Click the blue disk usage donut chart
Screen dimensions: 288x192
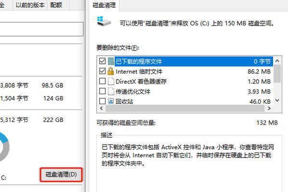(4, 146)
